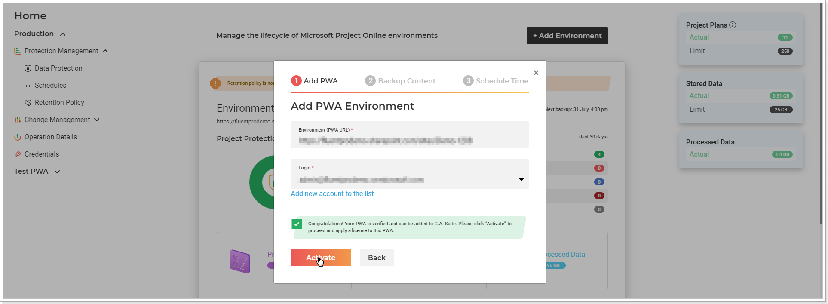This screenshot has width=828, height=304.
Task: Select the Add PWA step tab
Action: [x=315, y=81]
